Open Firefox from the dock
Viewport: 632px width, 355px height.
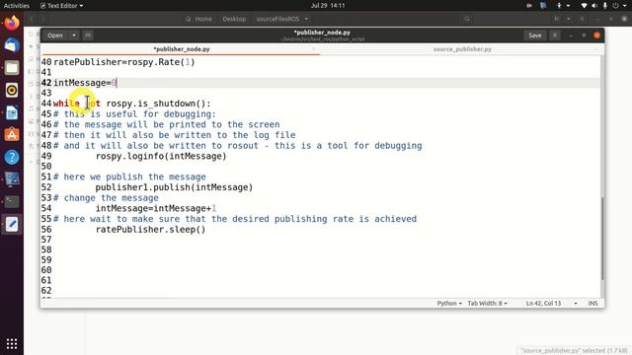(12, 23)
